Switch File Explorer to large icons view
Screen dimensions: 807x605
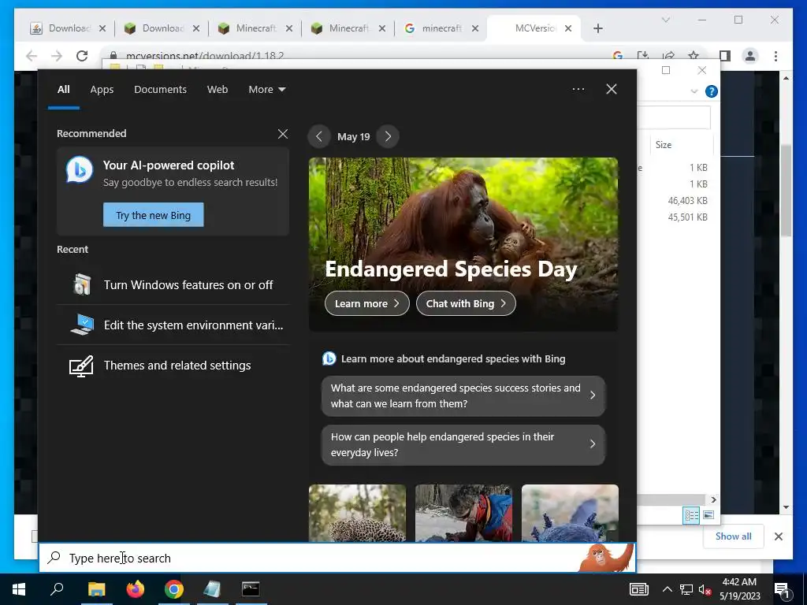point(708,515)
